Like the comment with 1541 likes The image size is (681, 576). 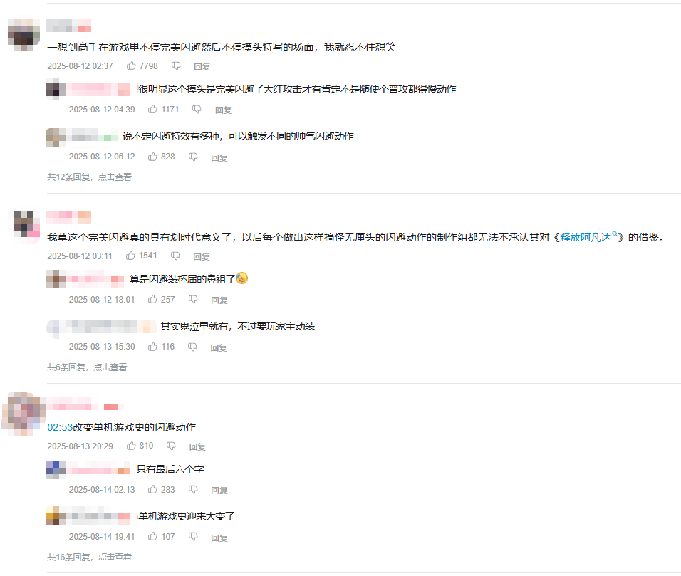coord(131,256)
